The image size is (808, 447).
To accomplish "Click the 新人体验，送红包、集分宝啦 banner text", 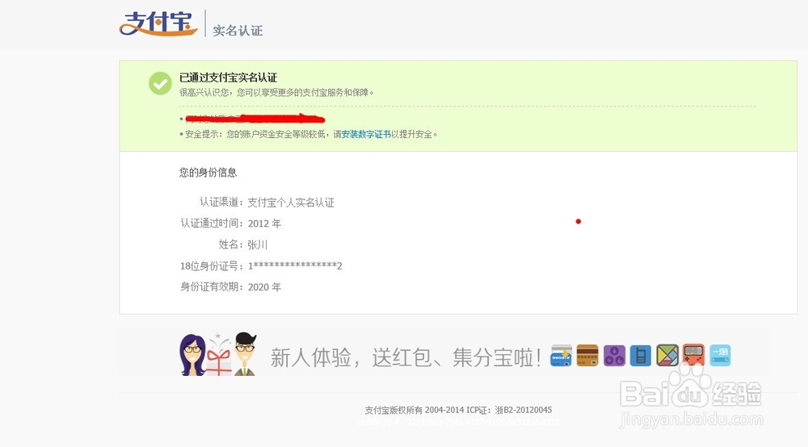I will coord(406,357).
